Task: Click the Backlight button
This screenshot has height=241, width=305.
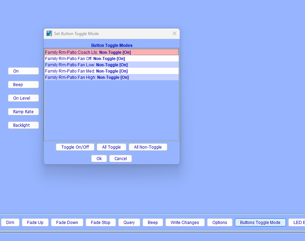Action: [23, 125]
